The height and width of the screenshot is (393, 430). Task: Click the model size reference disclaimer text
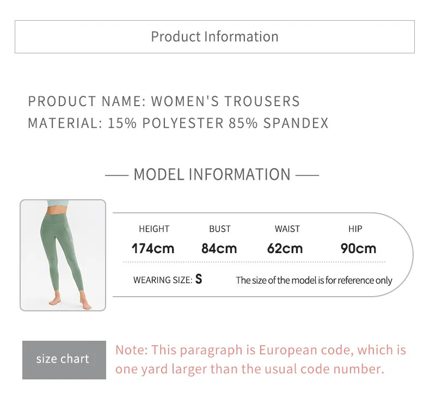point(314,280)
